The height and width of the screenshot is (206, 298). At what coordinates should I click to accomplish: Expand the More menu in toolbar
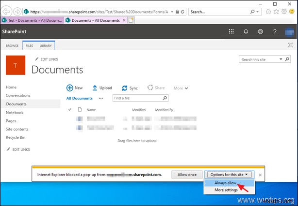coord(181,88)
